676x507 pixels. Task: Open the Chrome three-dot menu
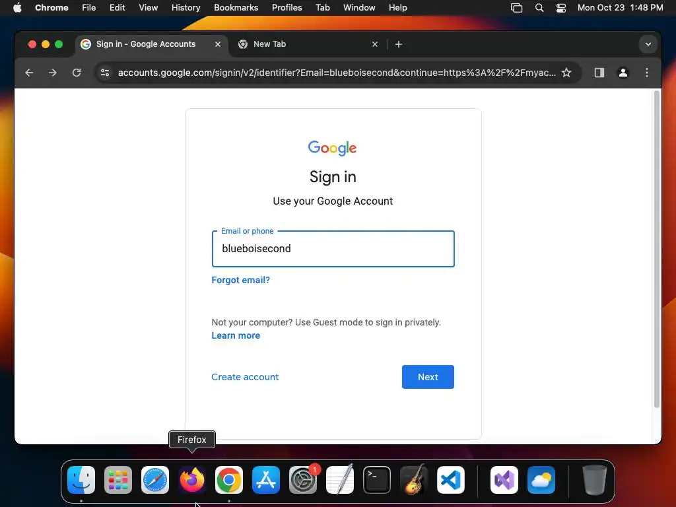point(646,73)
